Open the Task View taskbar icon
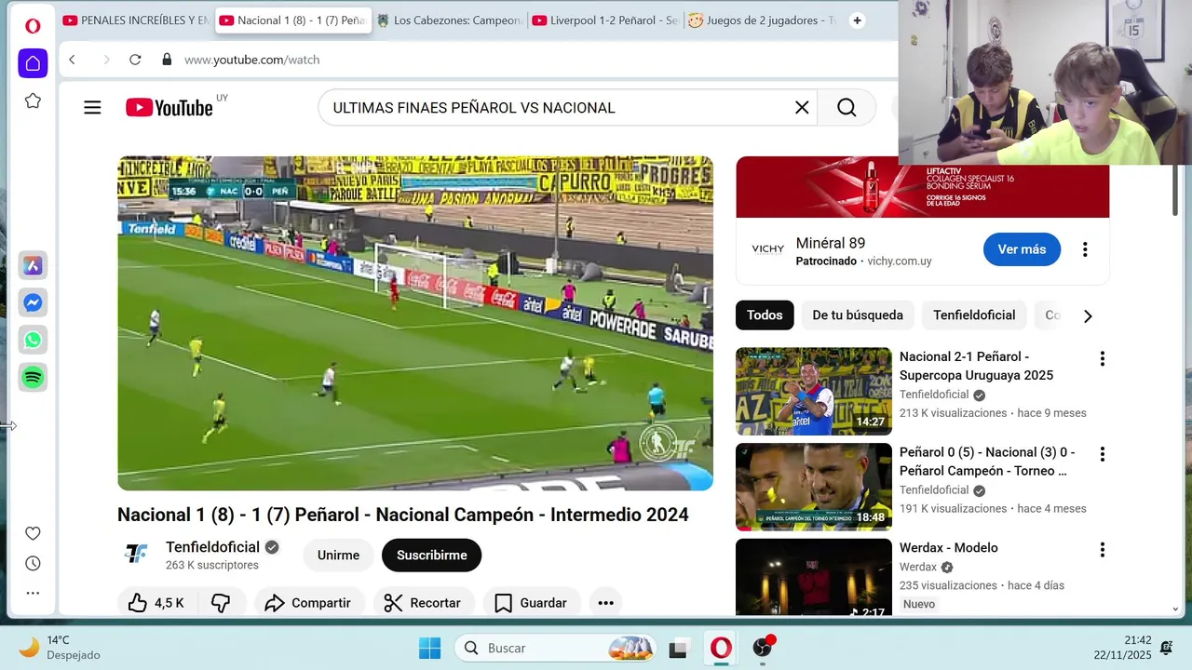Image resolution: width=1192 pixels, height=670 pixels. [678, 649]
